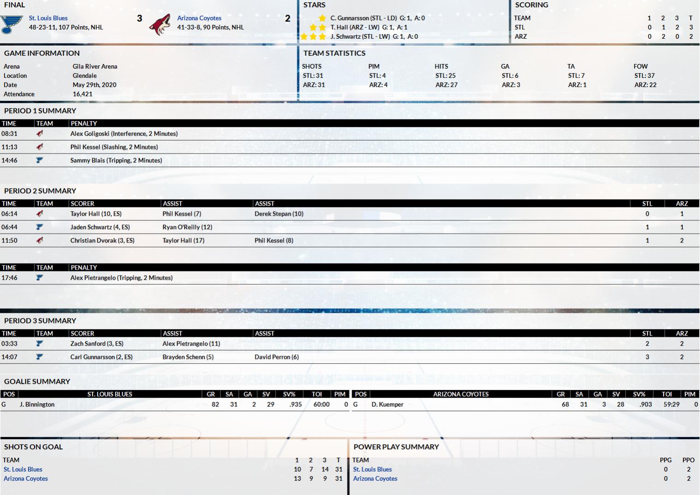Click Kuemper's 59:29 time on ice
The height and width of the screenshot is (495, 700).
671,405
